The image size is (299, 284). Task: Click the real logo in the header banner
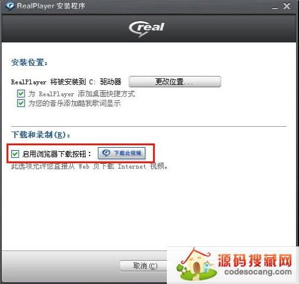coord(147,29)
